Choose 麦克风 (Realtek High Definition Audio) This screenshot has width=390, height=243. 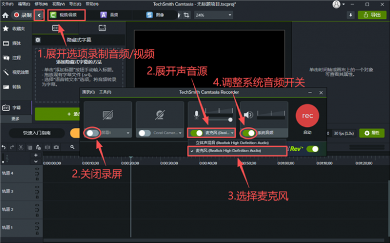pyautogui.click(x=237, y=151)
